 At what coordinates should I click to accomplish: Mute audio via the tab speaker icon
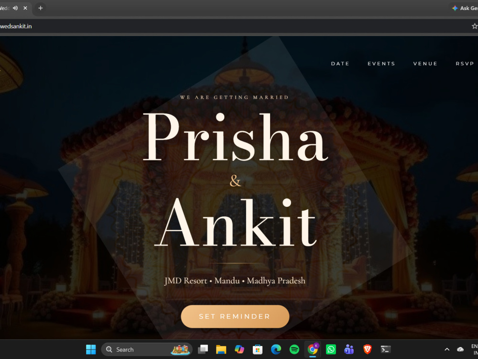15,8
